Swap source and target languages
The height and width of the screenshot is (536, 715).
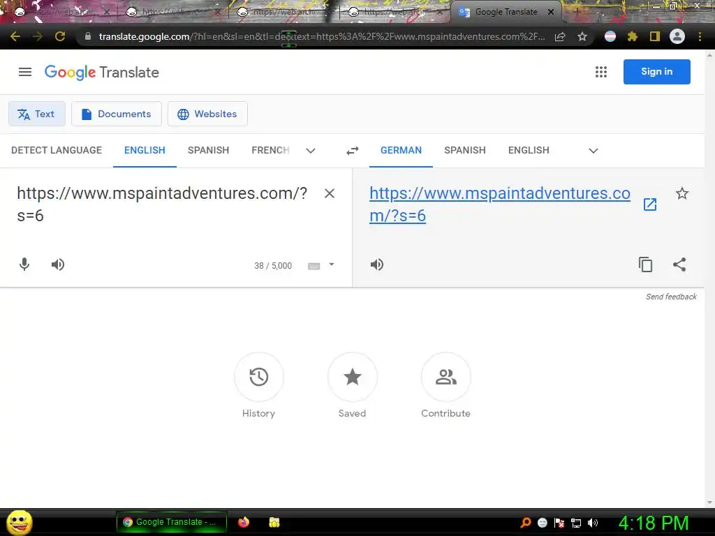coord(353,151)
